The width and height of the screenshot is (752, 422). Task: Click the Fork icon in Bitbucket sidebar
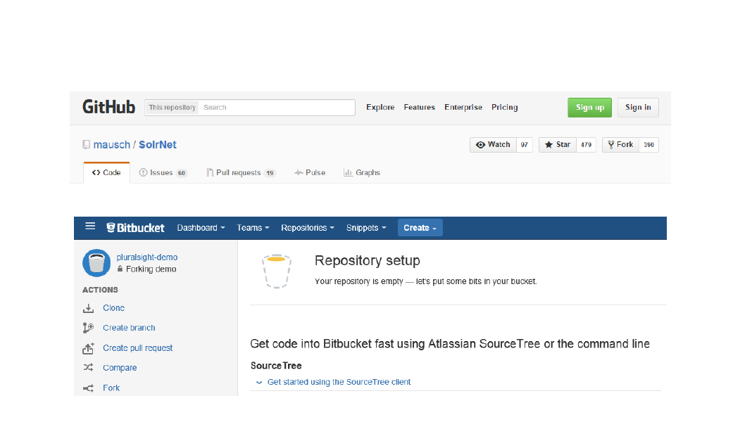(88, 388)
